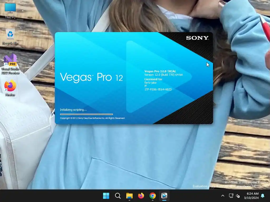Click the Copyright 2012 Sony Creative Software line
The width and height of the screenshot is (270, 202).
93,118
